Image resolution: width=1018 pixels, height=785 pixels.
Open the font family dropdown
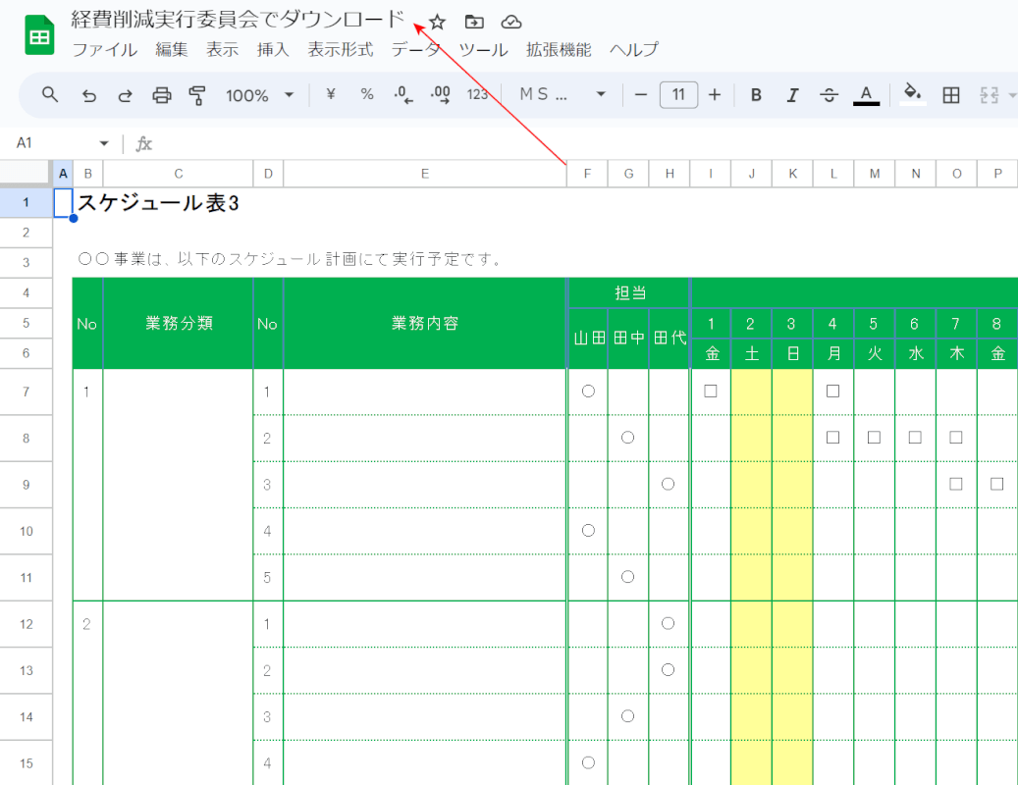click(563, 94)
